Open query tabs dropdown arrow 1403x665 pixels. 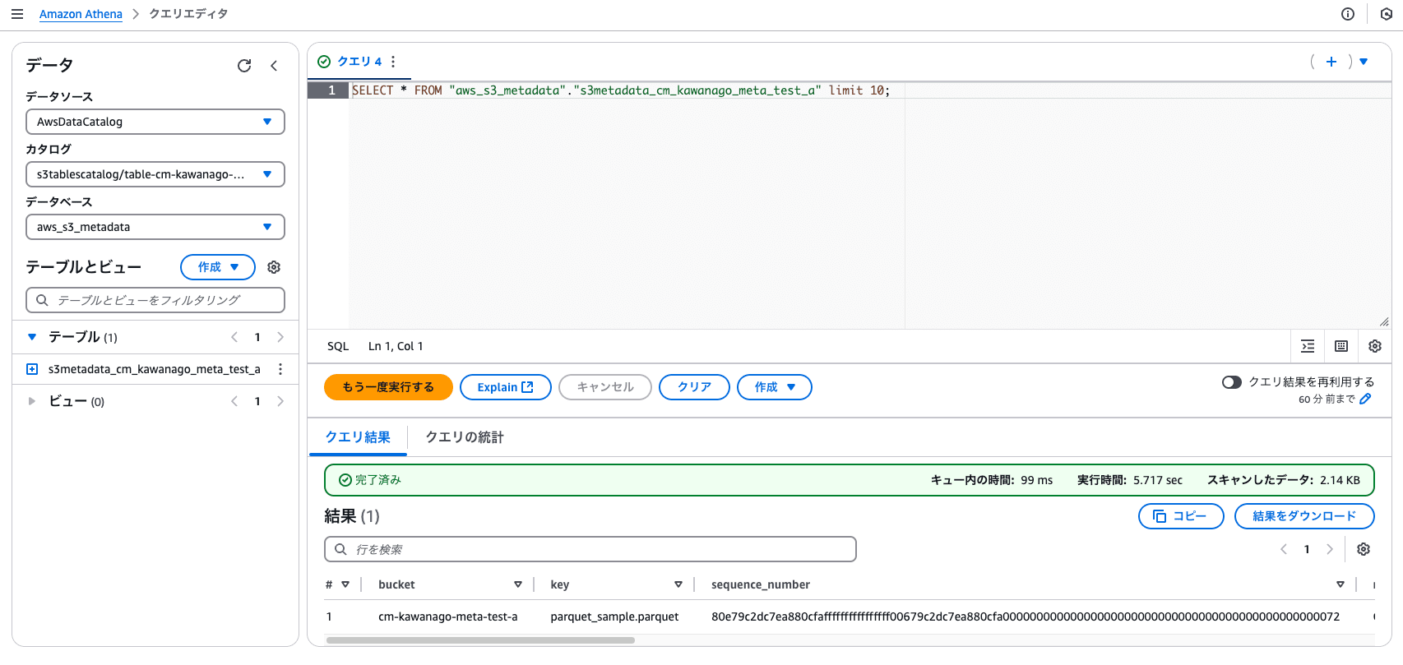[x=1364, y=62]
